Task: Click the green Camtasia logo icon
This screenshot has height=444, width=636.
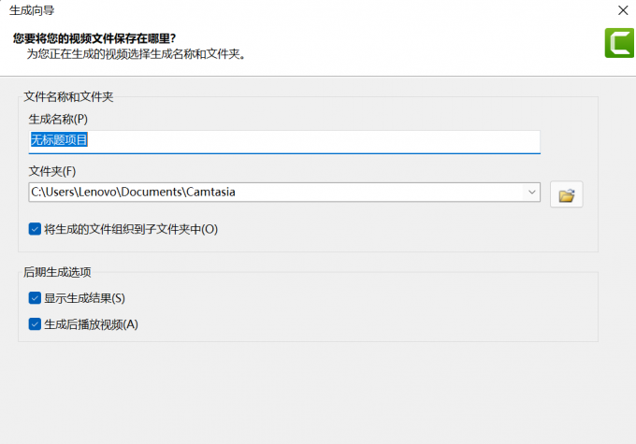Action: [619, 44]
